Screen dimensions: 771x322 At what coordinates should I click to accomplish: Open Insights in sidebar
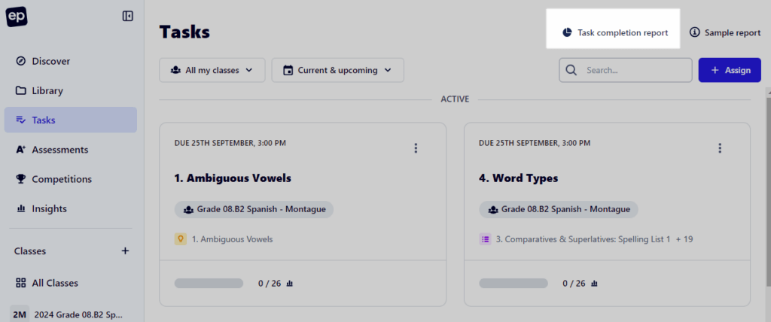[70, 208]
